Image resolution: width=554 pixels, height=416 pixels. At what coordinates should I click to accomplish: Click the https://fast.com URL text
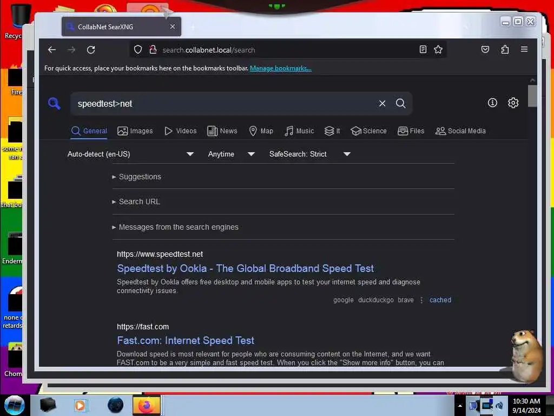click(143, 327)
